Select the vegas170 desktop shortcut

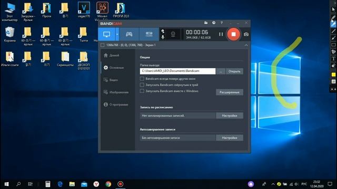[84, 10]
